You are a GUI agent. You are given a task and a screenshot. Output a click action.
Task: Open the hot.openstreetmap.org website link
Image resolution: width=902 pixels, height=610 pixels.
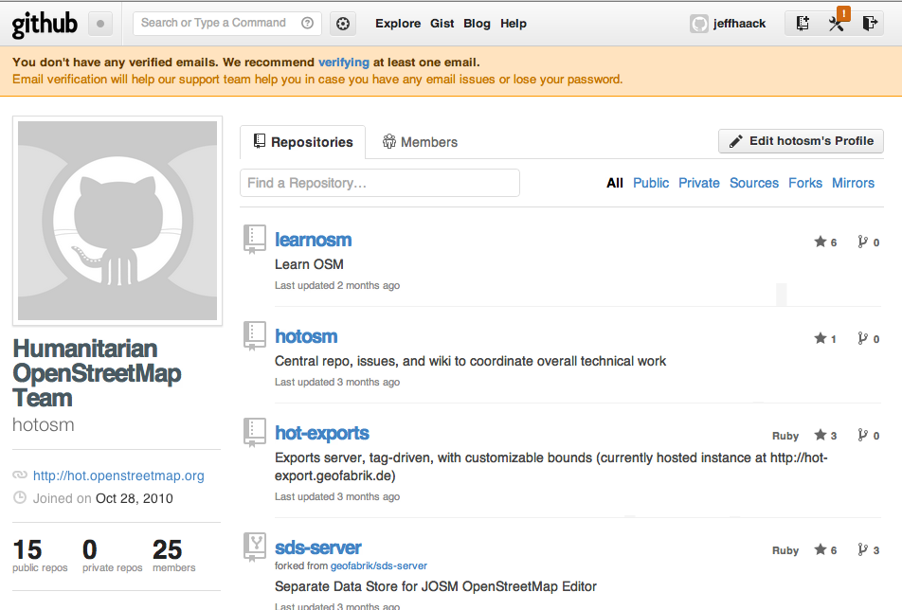(117, 475)
